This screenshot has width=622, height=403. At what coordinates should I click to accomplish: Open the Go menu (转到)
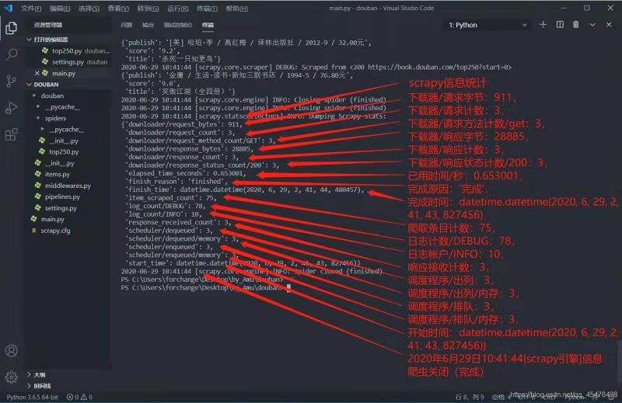[x=148, y=9]
